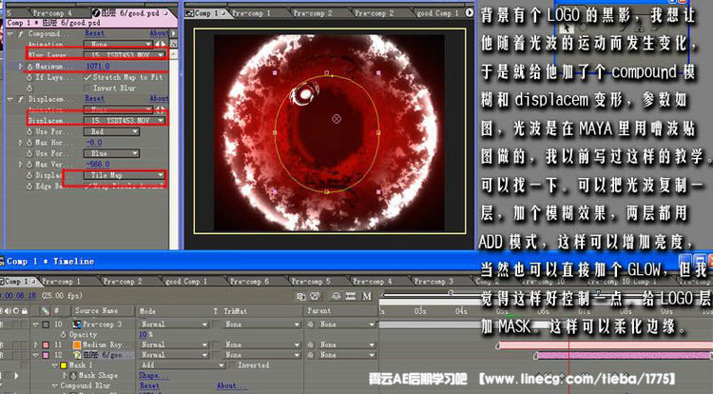Open the TrkMat dropdown for layer 11

(x=262, y=345)
